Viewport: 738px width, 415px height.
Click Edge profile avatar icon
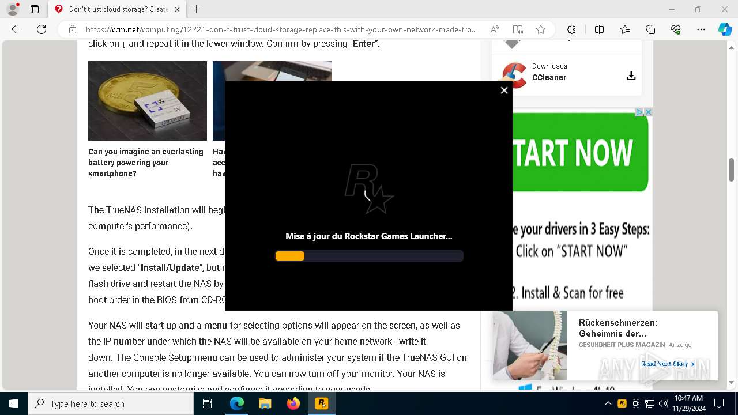point(13,9)
